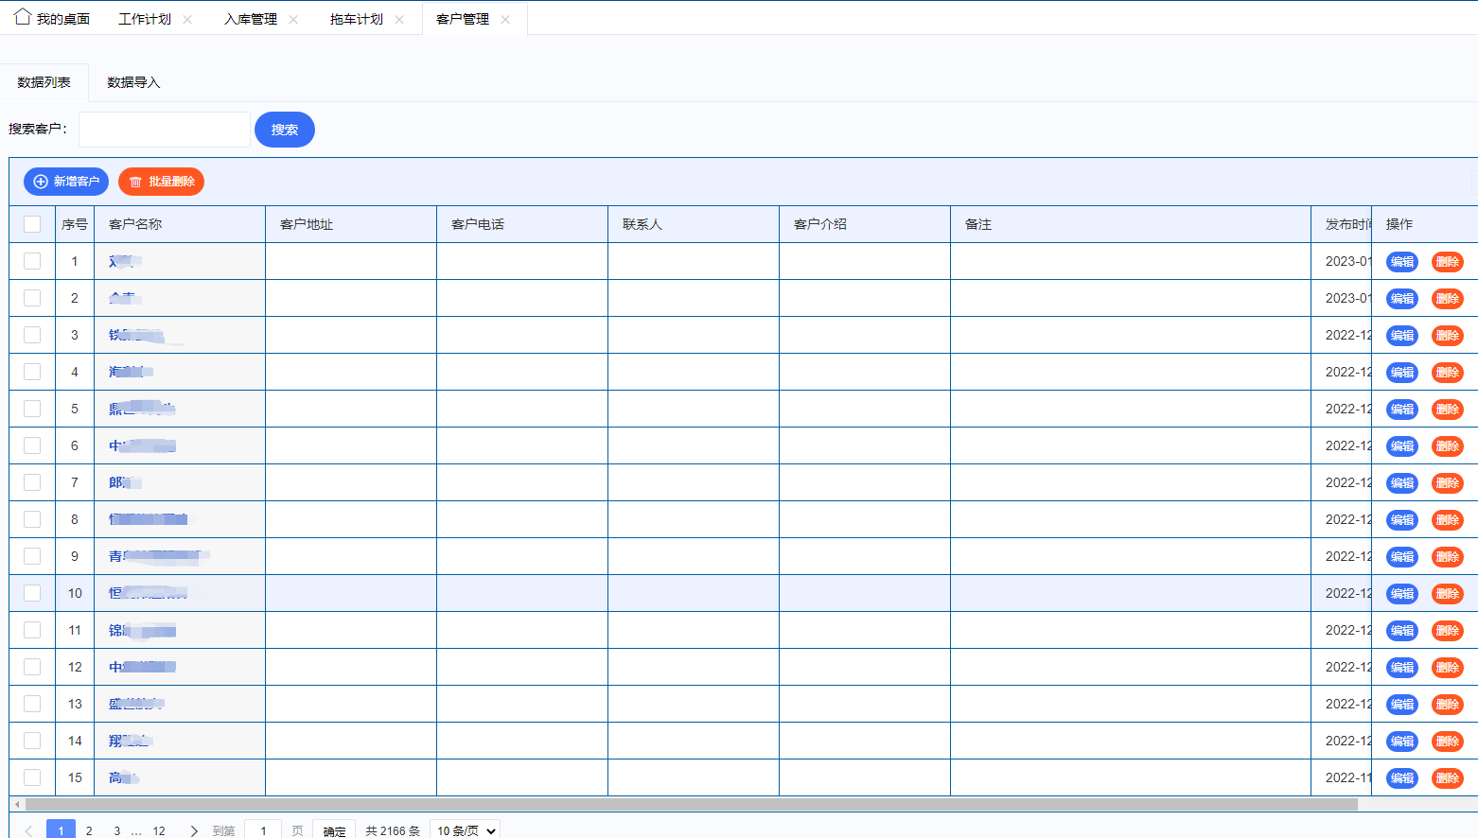
Task: Open the 10 条/页 page size dropdown
Action: click(465, 830)
